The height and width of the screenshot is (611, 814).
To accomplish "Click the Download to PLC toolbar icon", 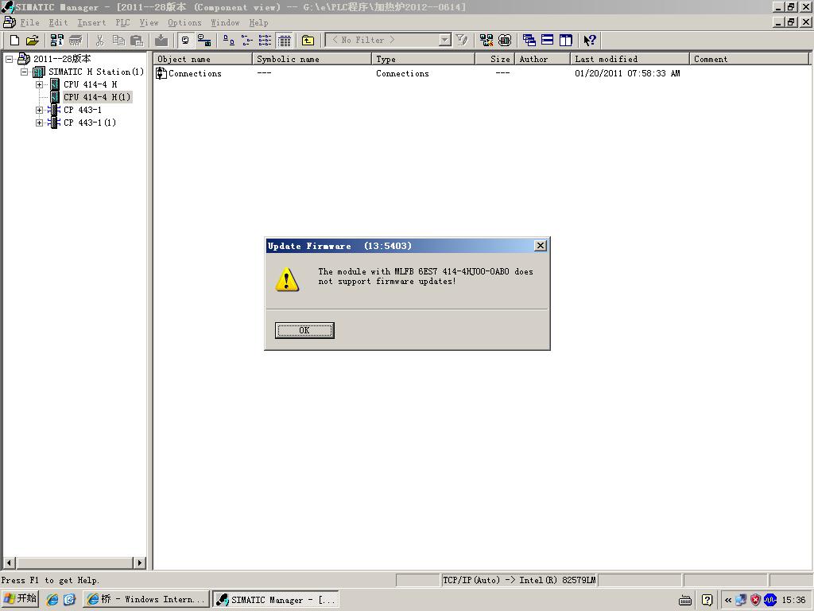I will (161, 41).
